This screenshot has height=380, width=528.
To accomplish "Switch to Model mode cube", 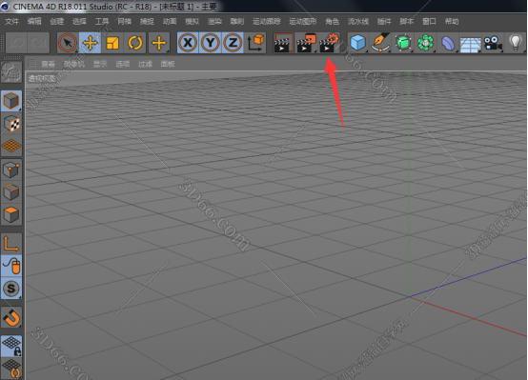I will 11,101.
